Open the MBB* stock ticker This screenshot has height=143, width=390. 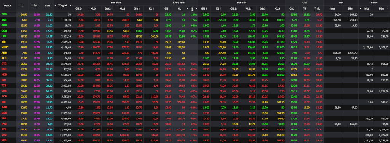5,47
